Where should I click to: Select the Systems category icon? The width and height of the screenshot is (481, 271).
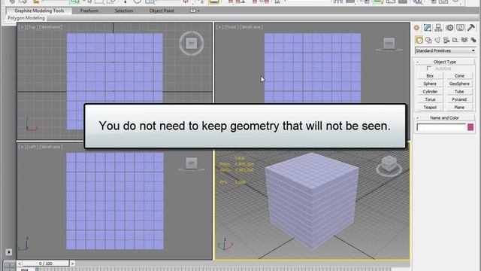(473, 40)
